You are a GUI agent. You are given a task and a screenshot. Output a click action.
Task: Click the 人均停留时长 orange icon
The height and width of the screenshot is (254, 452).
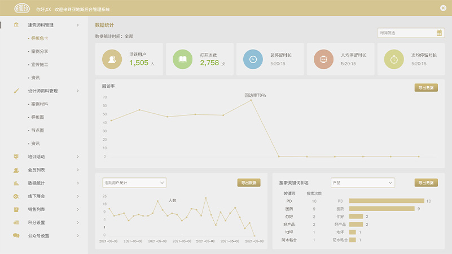(x=324, y=59)
